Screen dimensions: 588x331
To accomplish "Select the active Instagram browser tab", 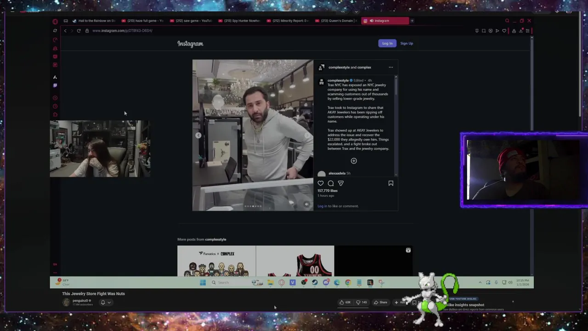I will point(385,21).
